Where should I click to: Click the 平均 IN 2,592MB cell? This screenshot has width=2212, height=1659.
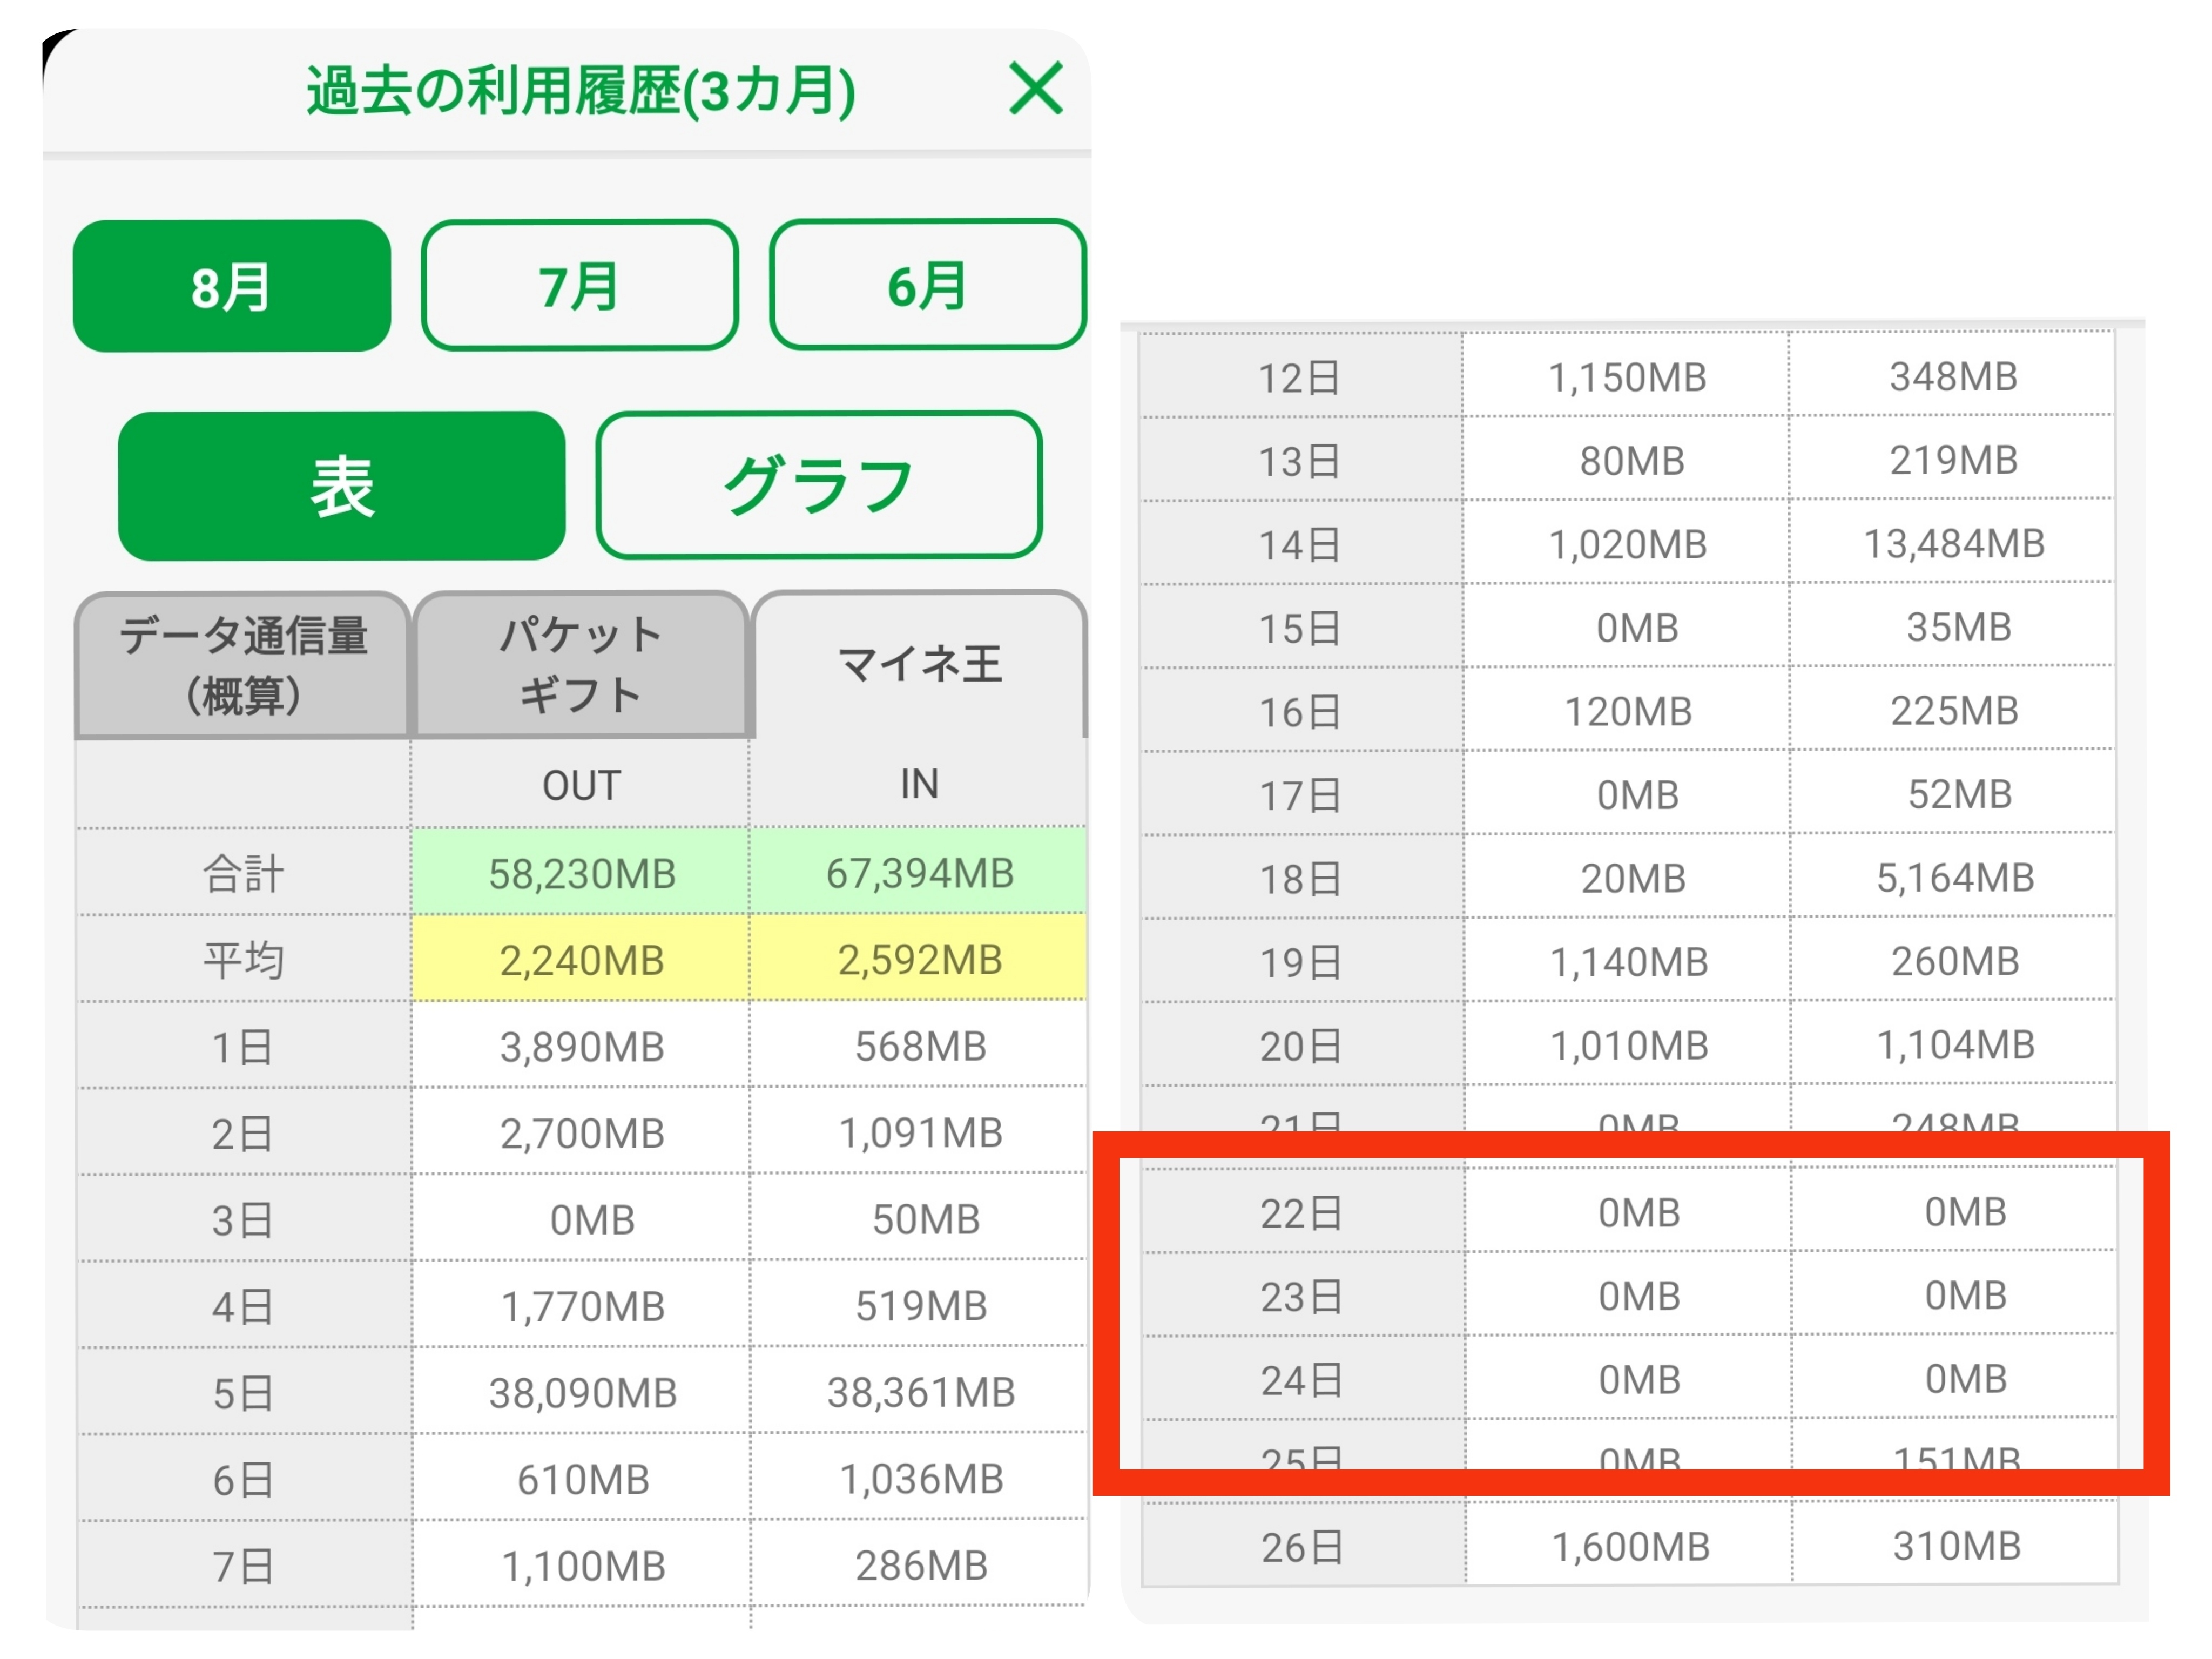pos(919,960)
